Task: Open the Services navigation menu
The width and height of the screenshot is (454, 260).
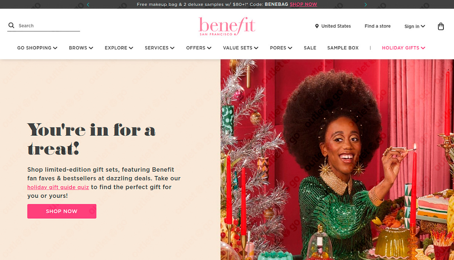Action: (x=160, y=48)
